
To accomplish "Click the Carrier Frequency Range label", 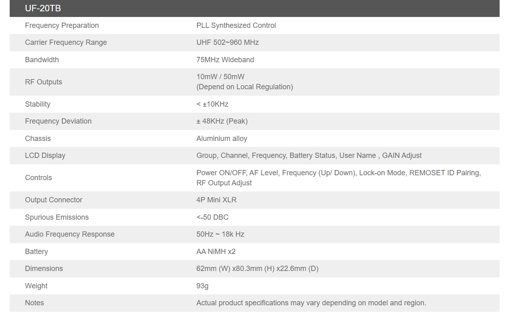I will click(x=66, y=42).
